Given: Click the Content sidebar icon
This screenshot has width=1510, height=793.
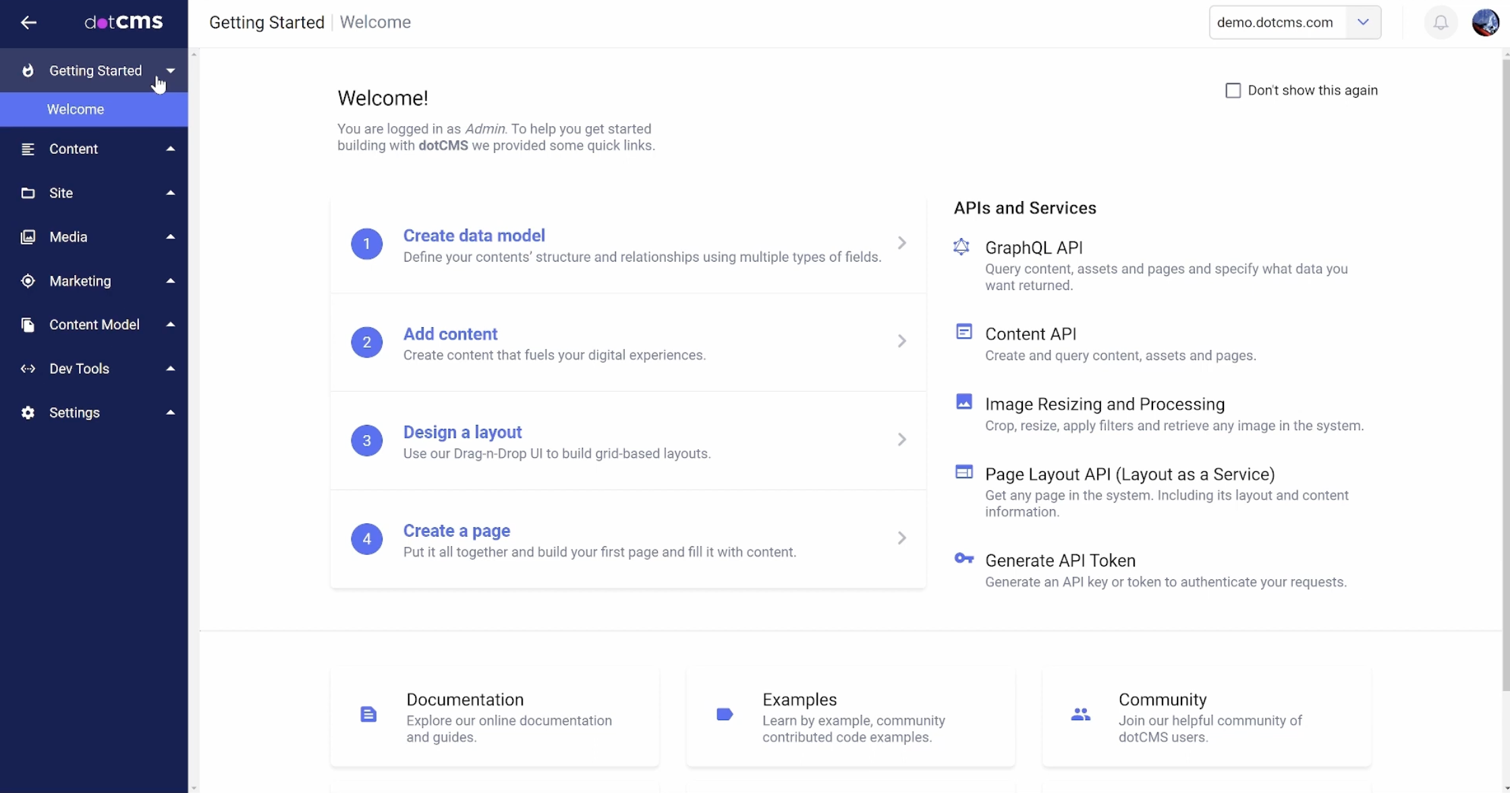Looking at the screenshot, I should point(28,149).
